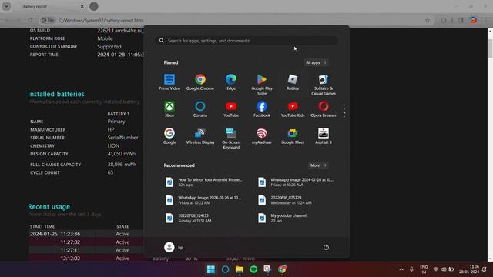The width and height of the screenshot is (493, 277).
Task: Open the tab search dropdown in browser
Action: [6, 6]
